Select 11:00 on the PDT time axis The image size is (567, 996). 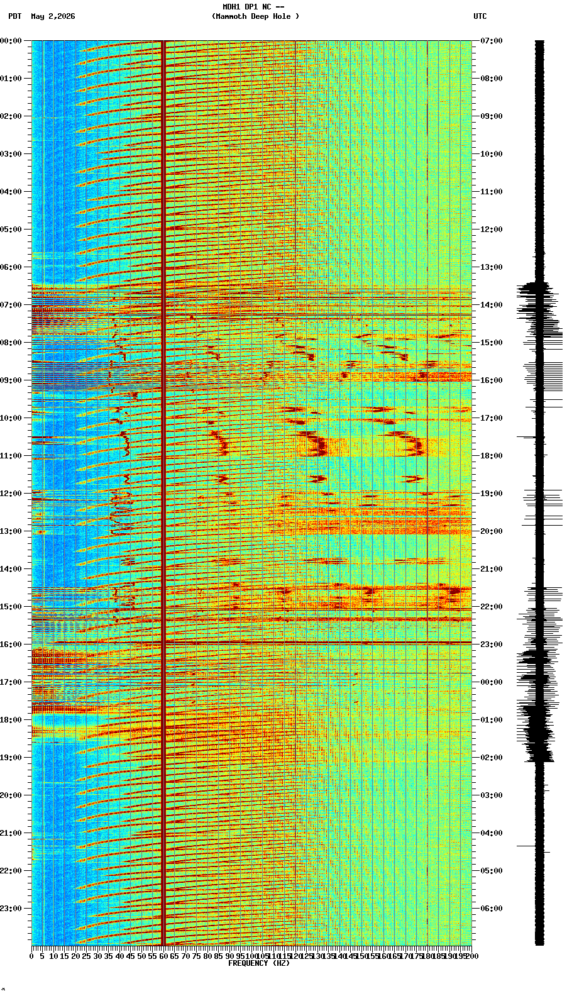(11, 456)
